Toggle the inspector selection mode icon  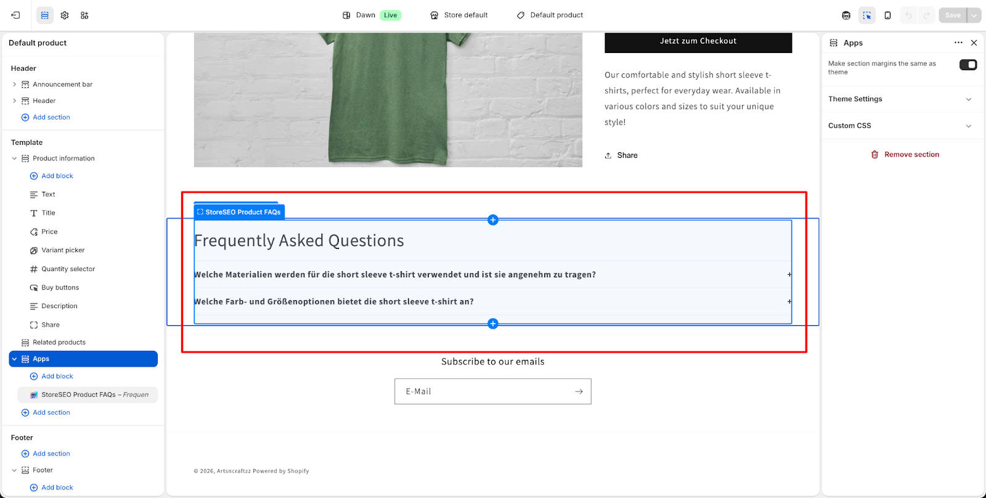coord(867,15)
